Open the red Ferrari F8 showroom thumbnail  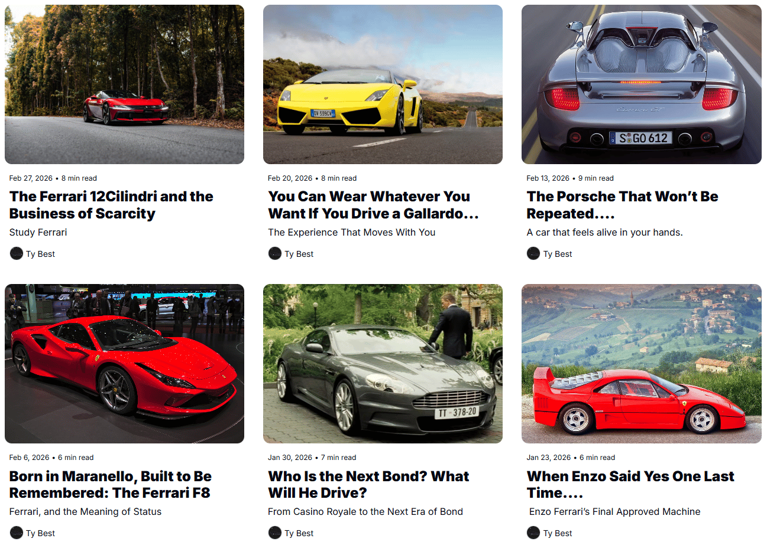pyautogui.click(x=124, y=364)
